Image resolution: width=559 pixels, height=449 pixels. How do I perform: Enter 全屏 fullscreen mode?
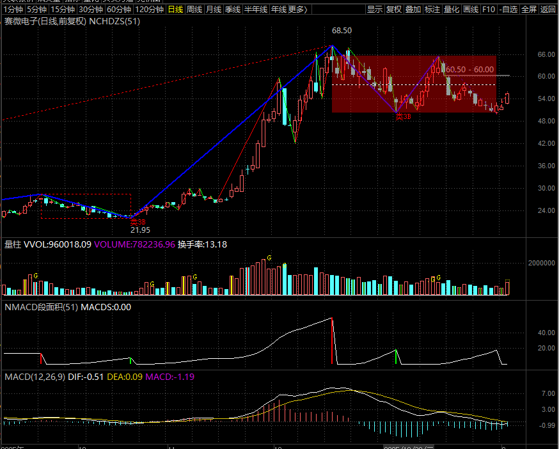[x=529, y=9]
